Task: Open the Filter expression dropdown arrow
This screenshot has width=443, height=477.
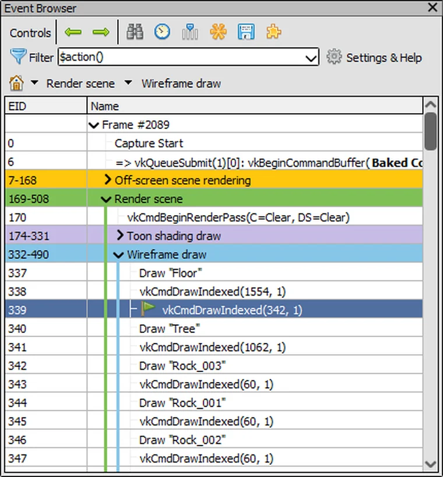Action: pyautogui.click(x=311, y=58)
